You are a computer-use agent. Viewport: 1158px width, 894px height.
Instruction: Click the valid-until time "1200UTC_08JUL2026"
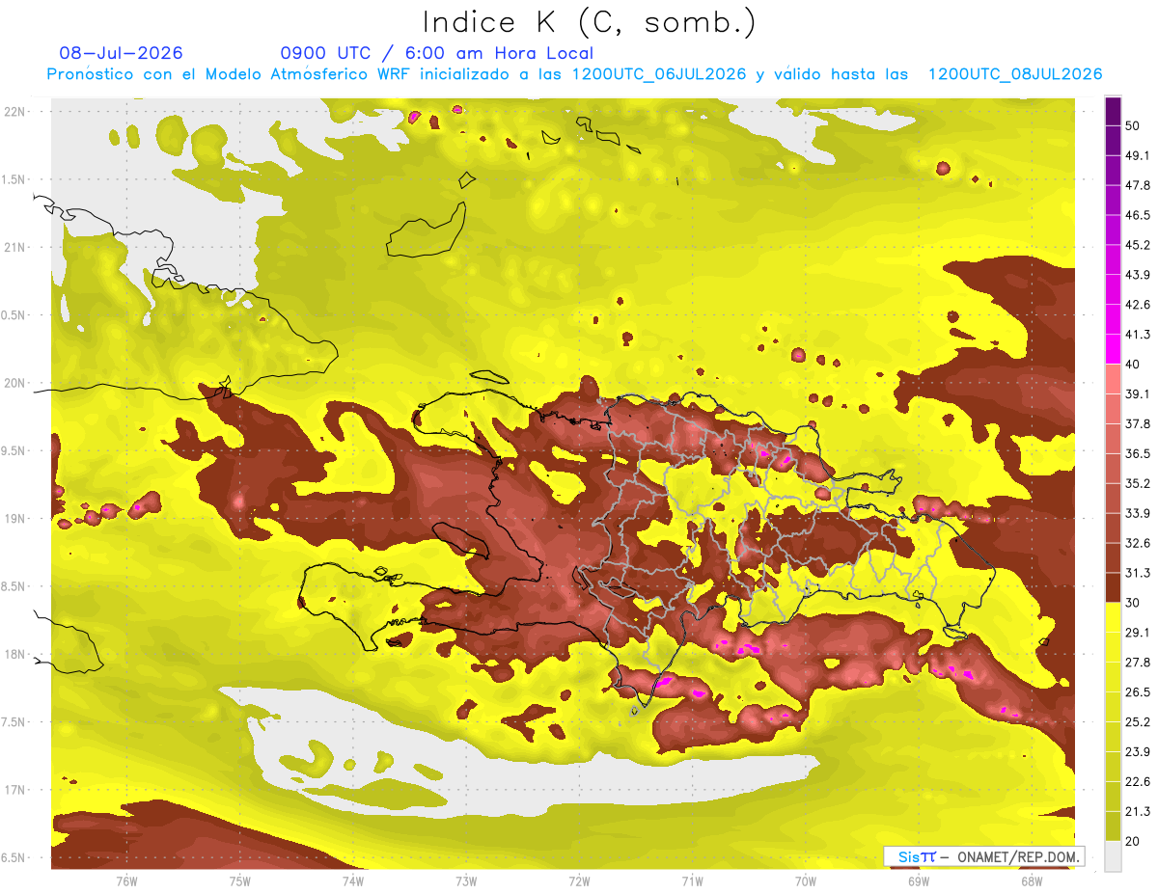[1015, 74]
